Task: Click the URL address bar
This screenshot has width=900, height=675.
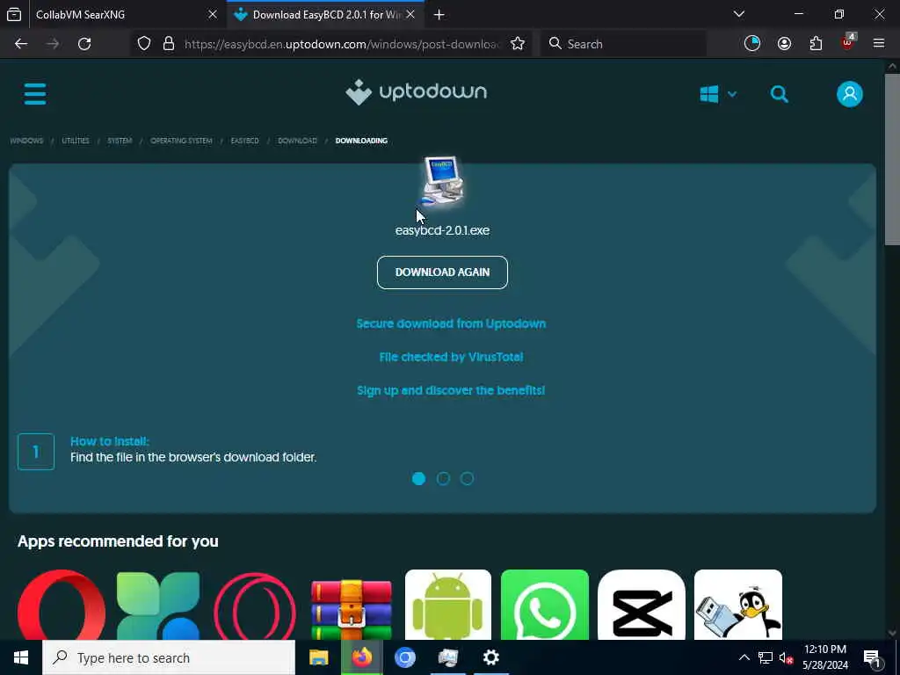Action: click(x=343, y=44)
